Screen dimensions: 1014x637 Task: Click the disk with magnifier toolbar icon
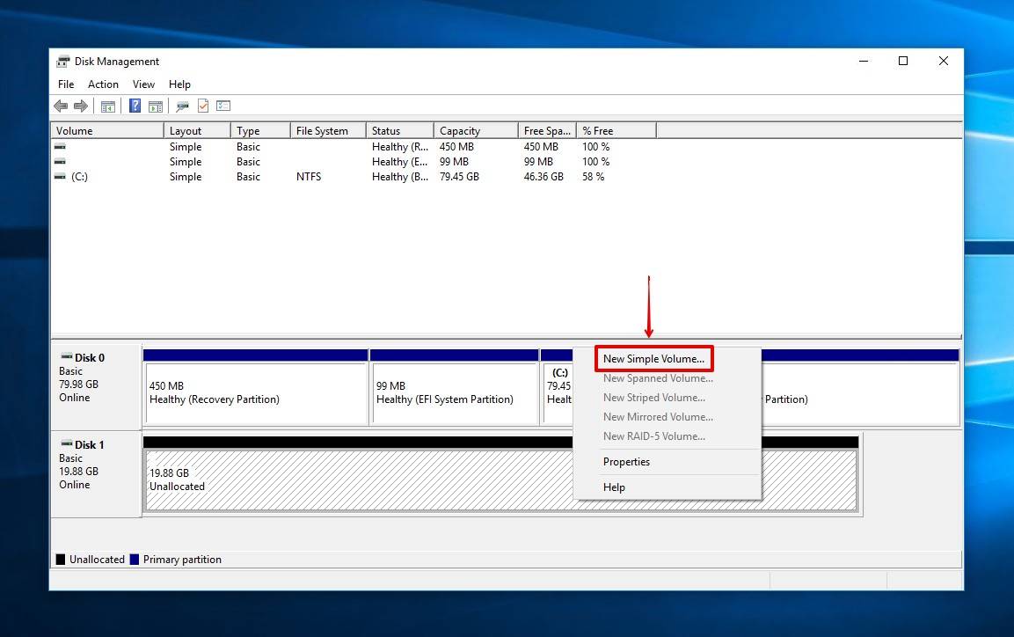pos(182,106)
